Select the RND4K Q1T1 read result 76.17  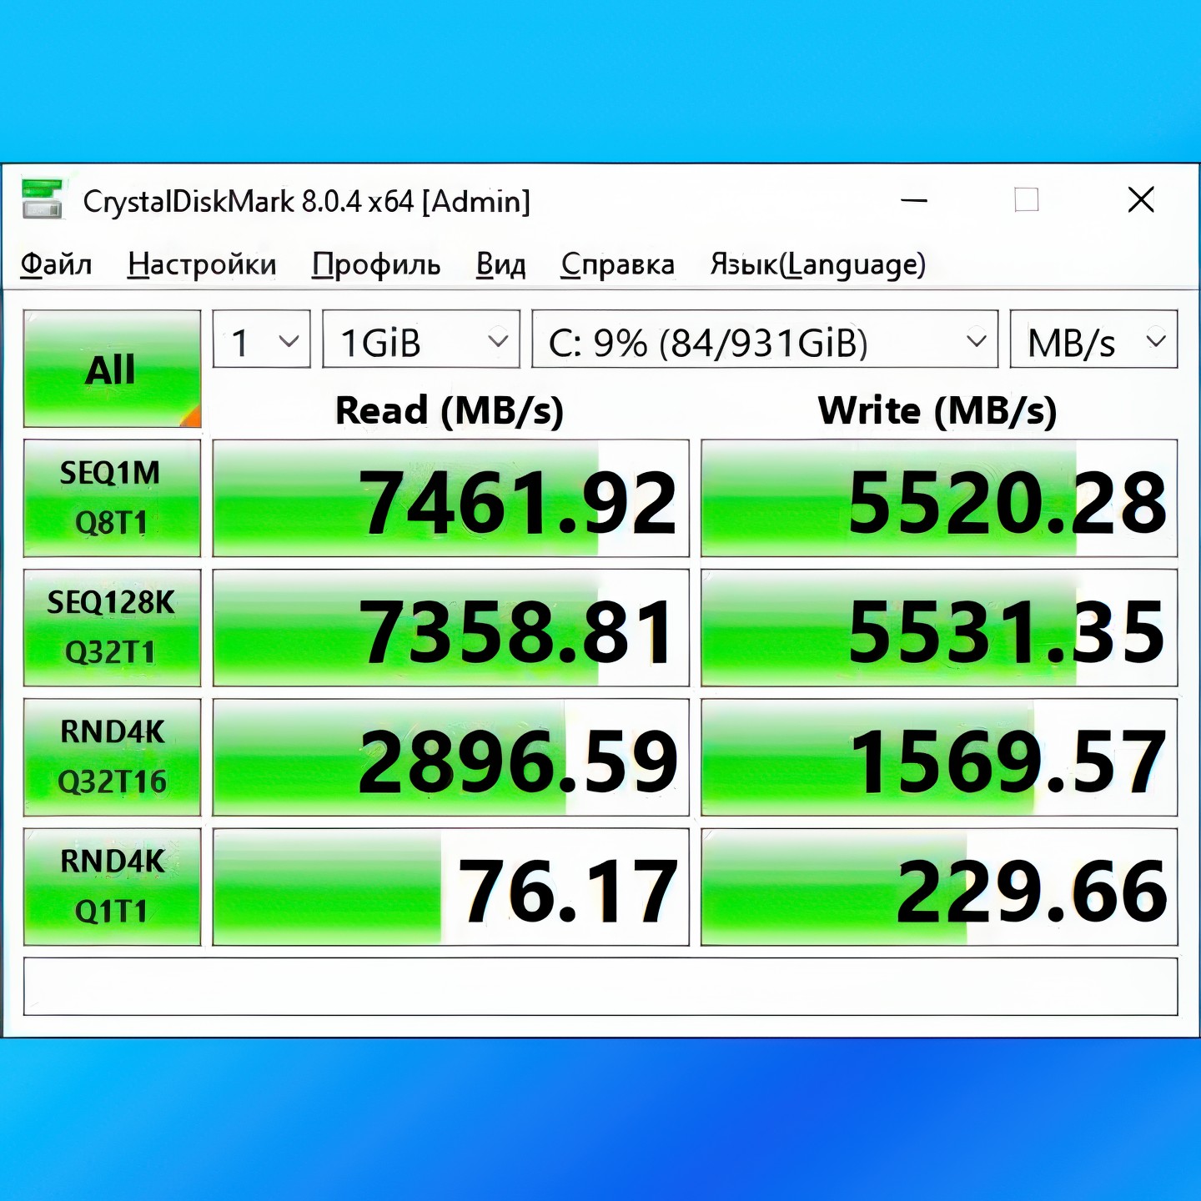pos(451,887)
